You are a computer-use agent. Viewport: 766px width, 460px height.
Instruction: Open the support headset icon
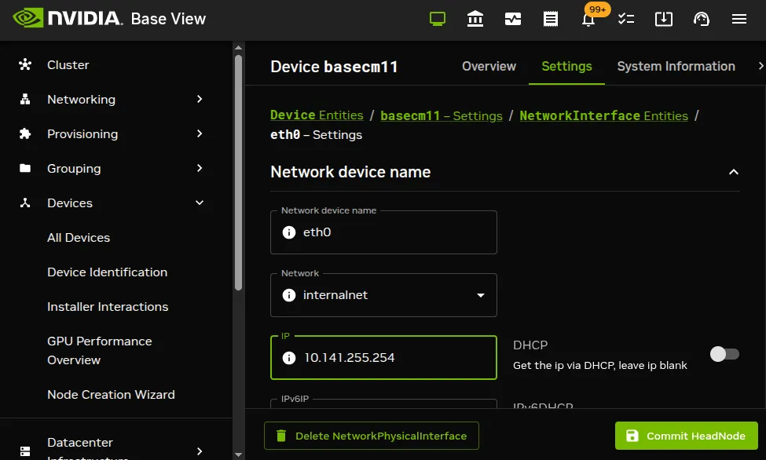click(x=701, y=19)
